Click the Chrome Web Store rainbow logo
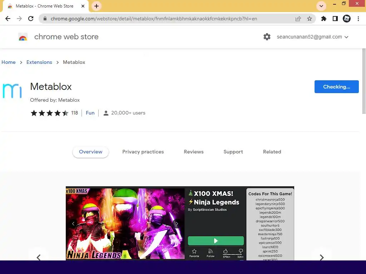Image resolution: width=366 pixels, height=274 pixels. pos(23,37)
